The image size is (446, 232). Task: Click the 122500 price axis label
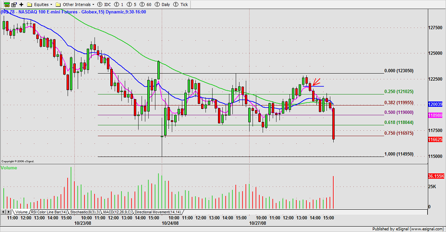435,79
